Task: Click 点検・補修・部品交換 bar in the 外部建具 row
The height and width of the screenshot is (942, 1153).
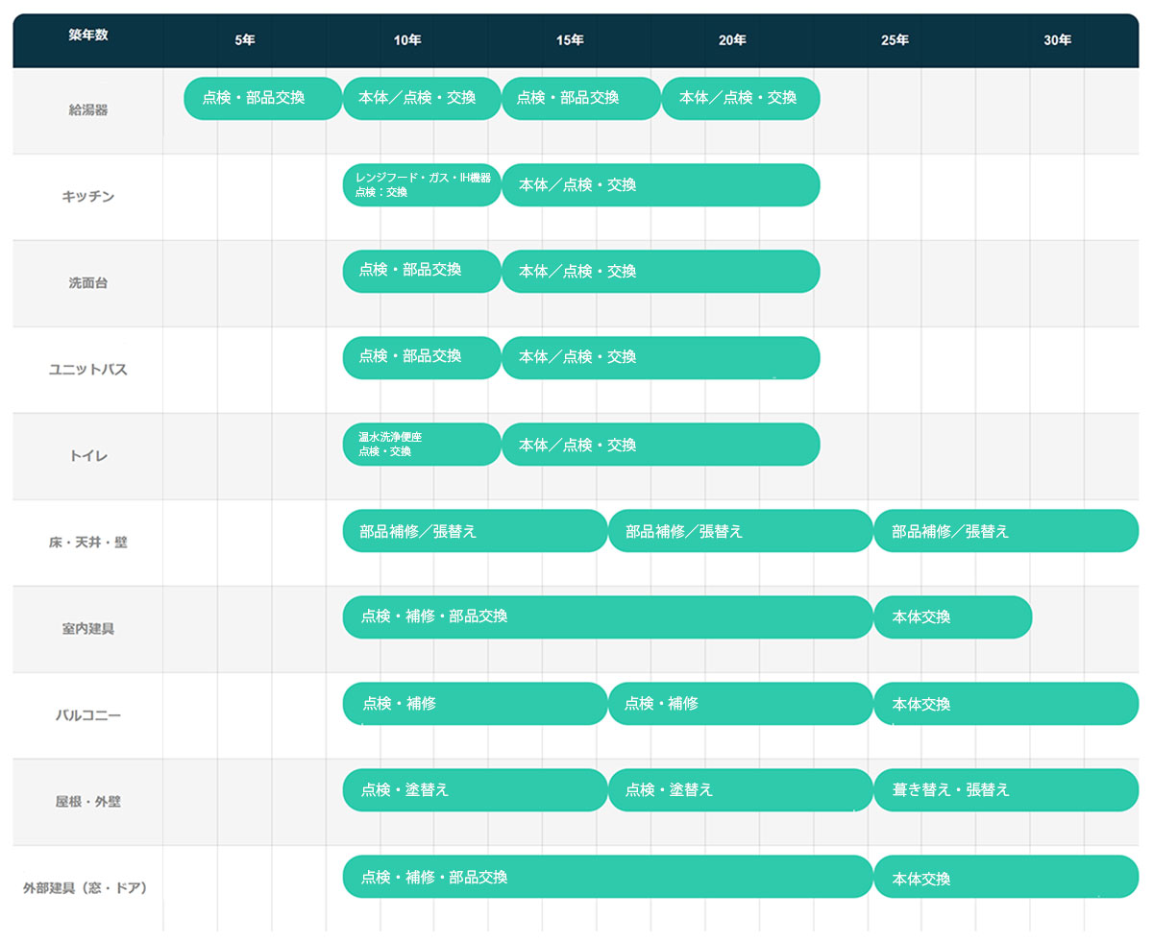Action: coord(607,877)
